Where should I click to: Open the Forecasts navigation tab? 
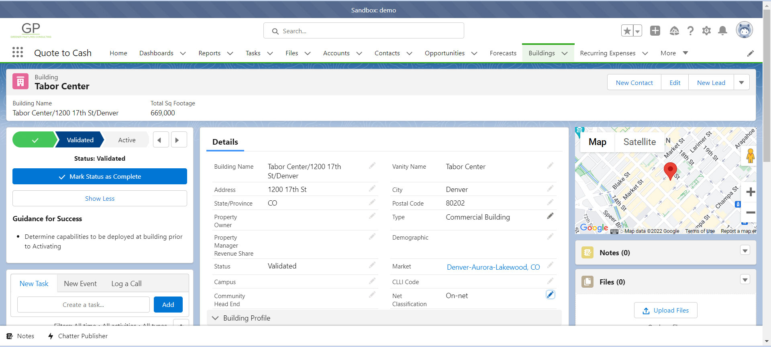[x=503, y=53]
